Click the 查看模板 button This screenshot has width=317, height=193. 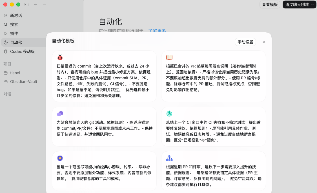click(270, 5)
